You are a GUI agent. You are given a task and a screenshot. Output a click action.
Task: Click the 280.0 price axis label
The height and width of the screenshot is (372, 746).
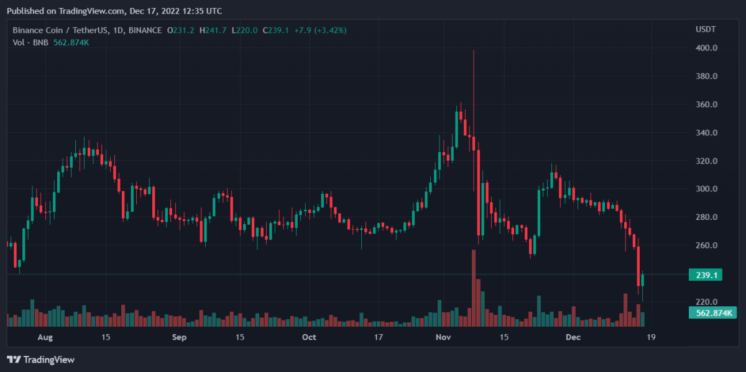707,217
